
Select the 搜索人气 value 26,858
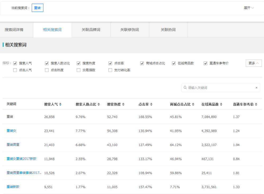[49, 117]
